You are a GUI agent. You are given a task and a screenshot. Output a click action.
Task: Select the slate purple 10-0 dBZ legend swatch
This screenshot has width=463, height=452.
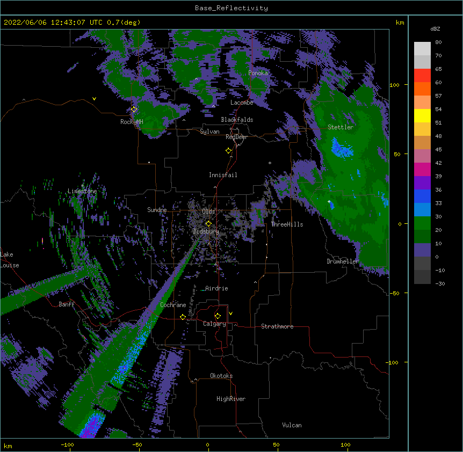[422, 250]
